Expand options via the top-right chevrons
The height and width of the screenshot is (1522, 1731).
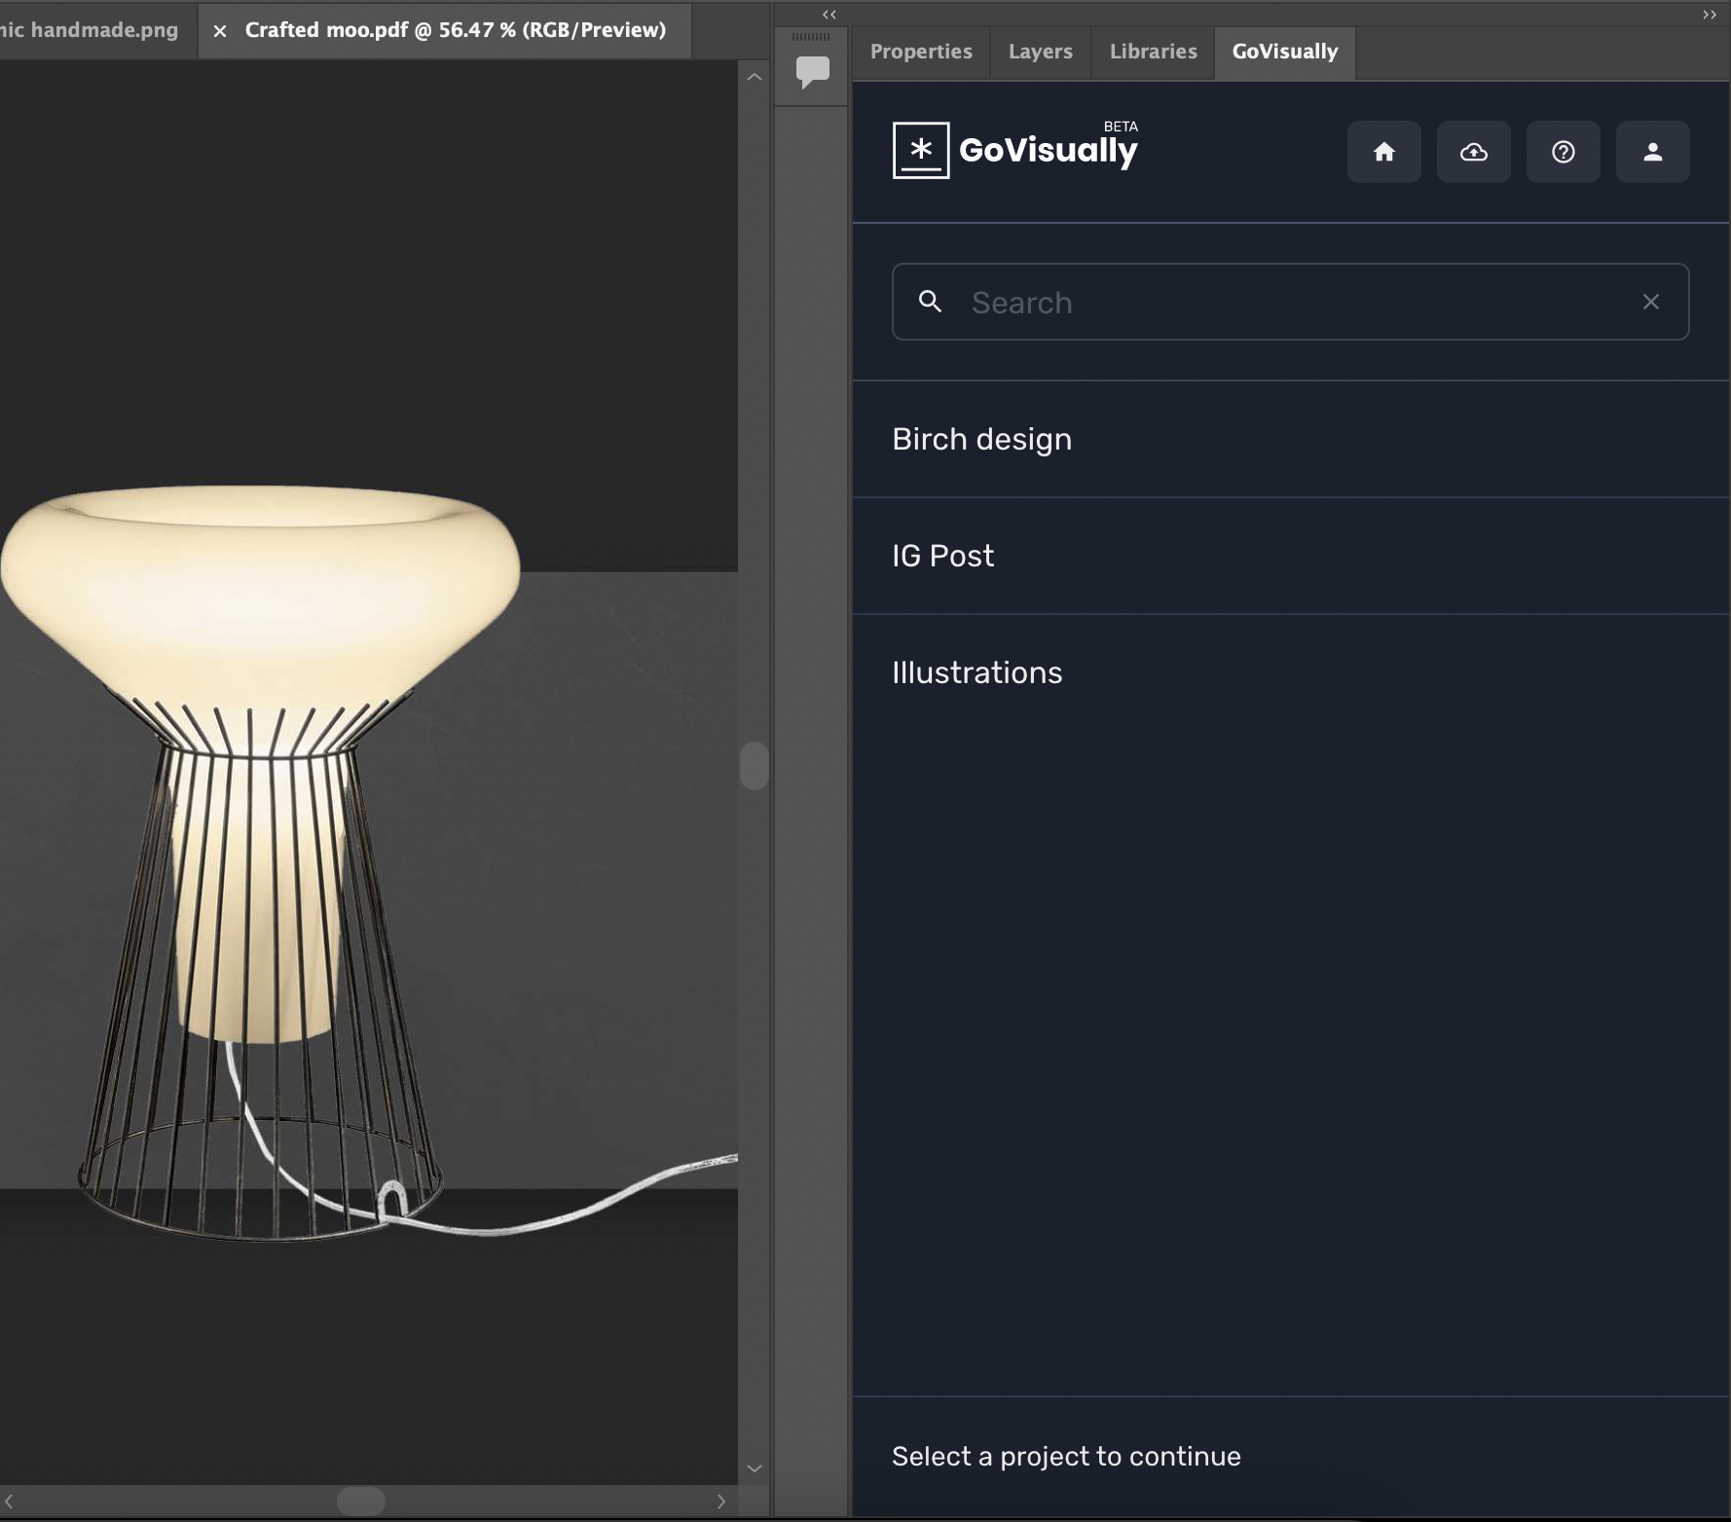point(1709,14)
